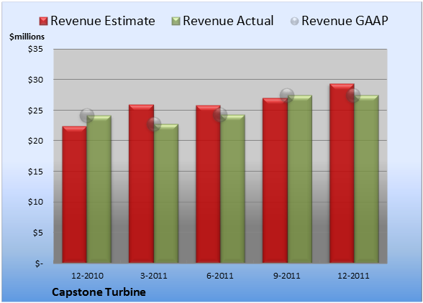423x303 pixels.
Task: Select the red estimate bar for 3-2011
Action: (x=141, y=184)
